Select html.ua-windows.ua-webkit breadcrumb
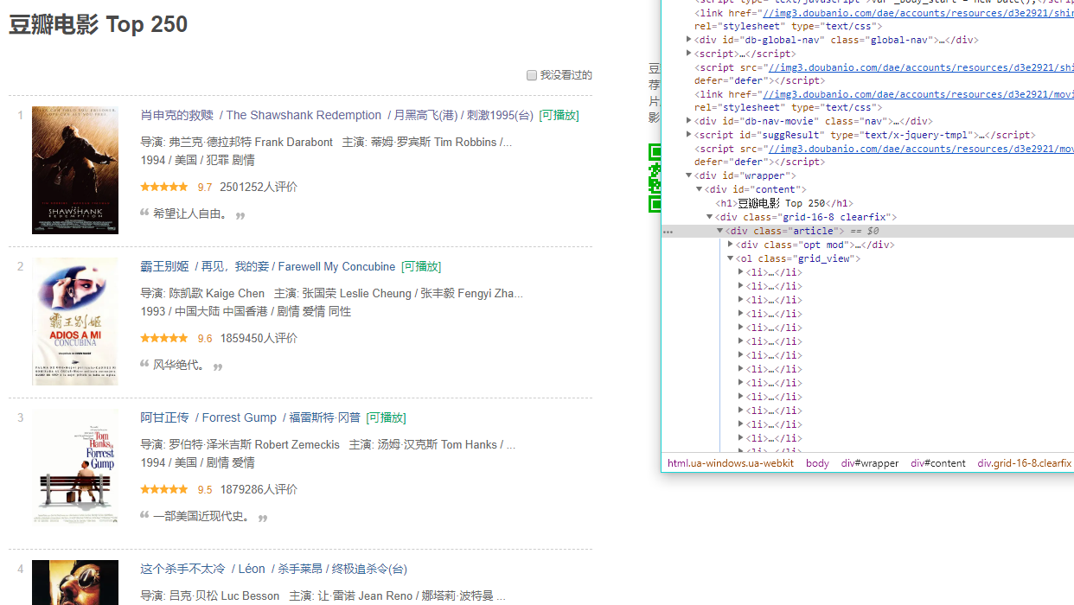Screen dimensions: 1074x605 tap(731, 463)
